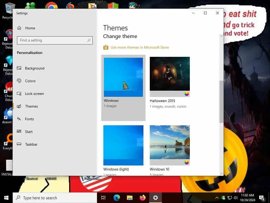Get more themes in Microsoft Store

coord(140,47)
